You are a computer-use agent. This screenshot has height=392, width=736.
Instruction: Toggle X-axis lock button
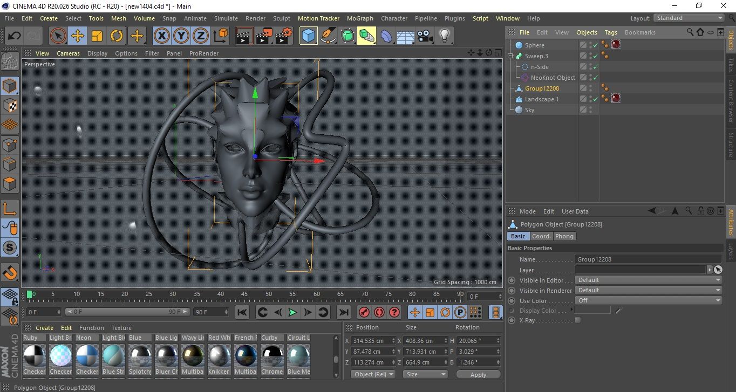click(x=161, y=36)
